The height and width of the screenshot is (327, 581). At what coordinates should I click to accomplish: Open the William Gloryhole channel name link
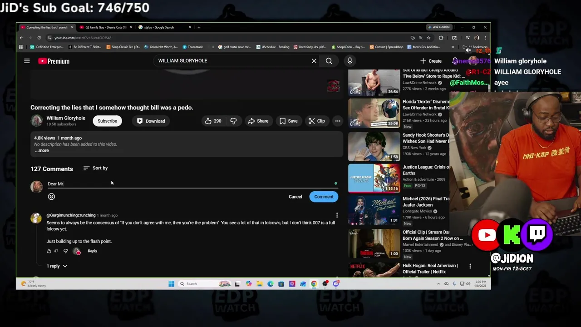tap(66, 118)
